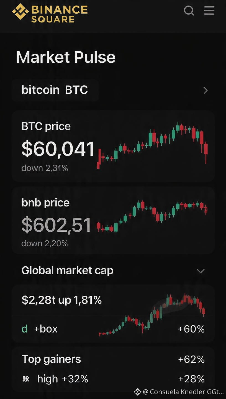Viewport: 226px width, 399px height.
Task: Open the high +32% gainer row
Action: pos(113,379)
